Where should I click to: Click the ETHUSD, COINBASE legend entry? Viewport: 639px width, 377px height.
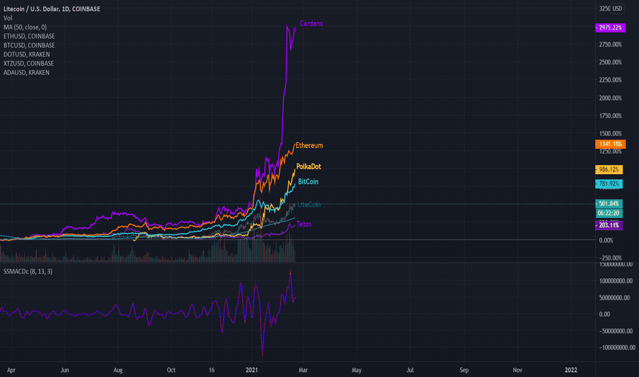point(29,36)
